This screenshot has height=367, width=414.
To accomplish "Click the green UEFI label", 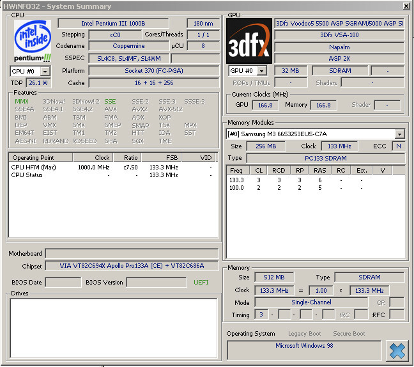I will click(201, 283).
